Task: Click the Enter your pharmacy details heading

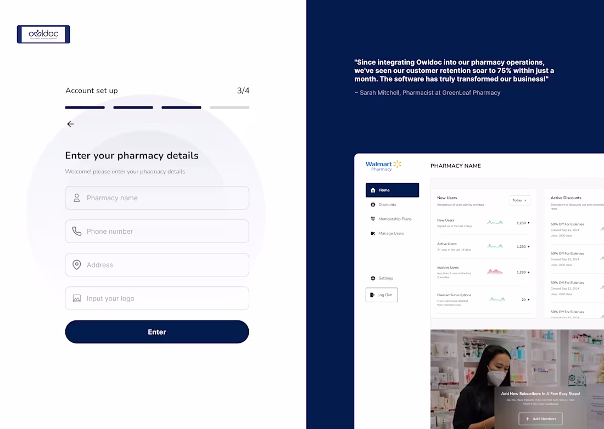Action: pyautogui.click(x=132, y=155)
